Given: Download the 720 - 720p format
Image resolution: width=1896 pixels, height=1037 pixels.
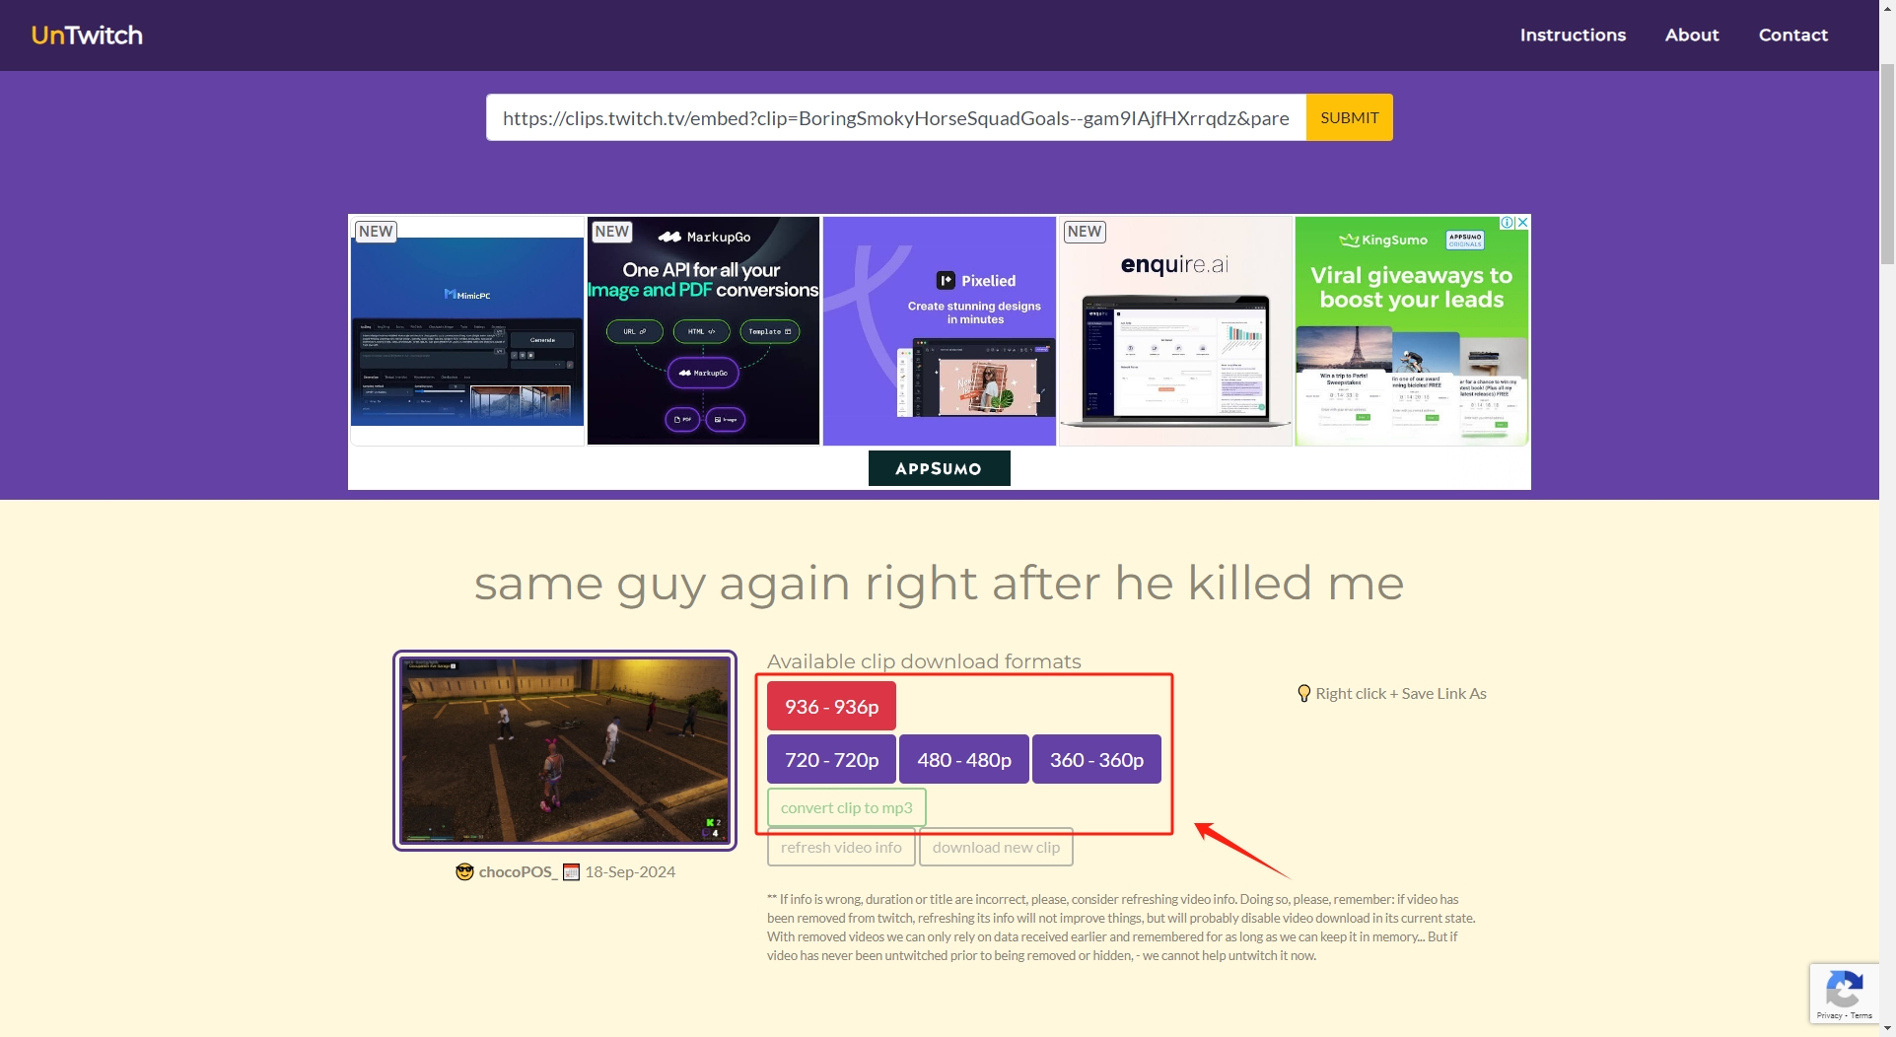Looking at the screenshot, I should [831, 760].
